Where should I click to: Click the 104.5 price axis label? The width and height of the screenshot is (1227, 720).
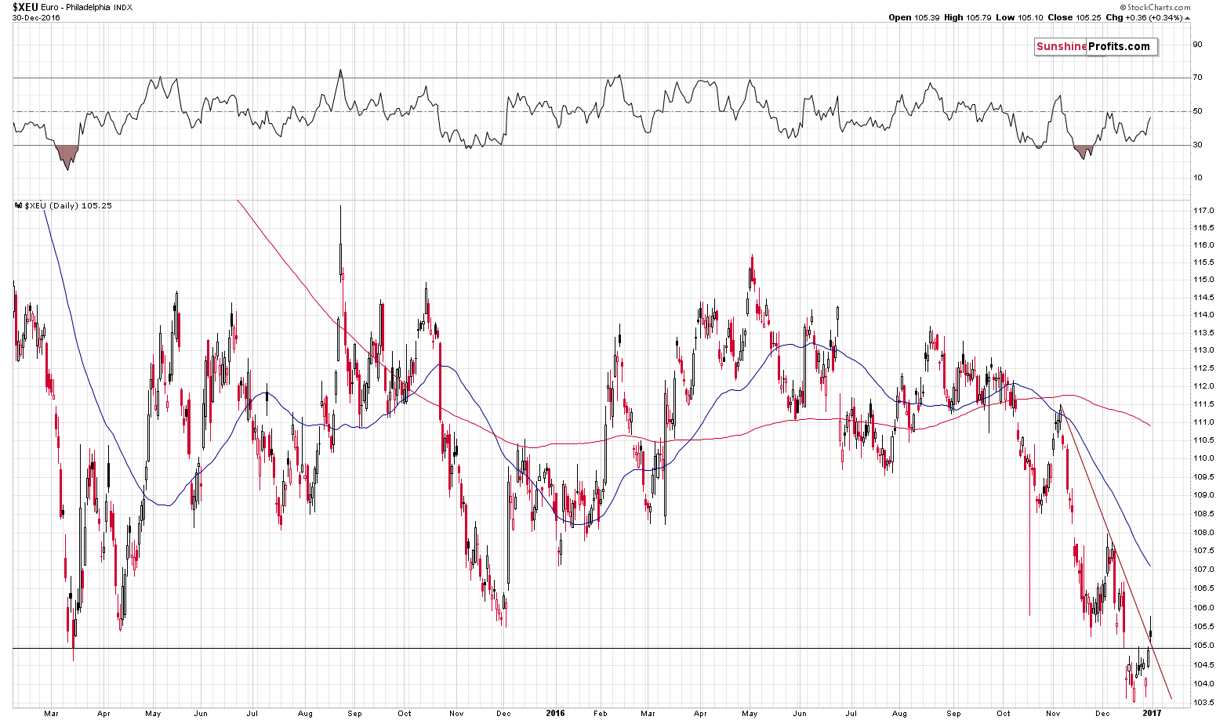(x=1204, y=665)
